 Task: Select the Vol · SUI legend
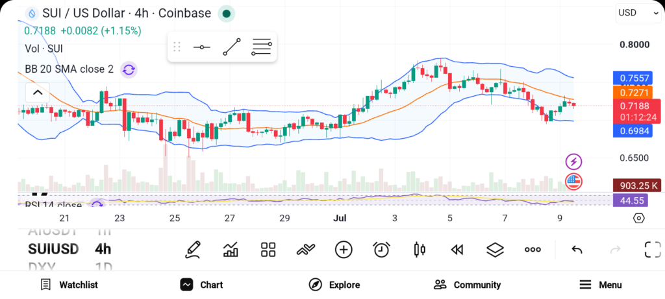coord(44,49)
